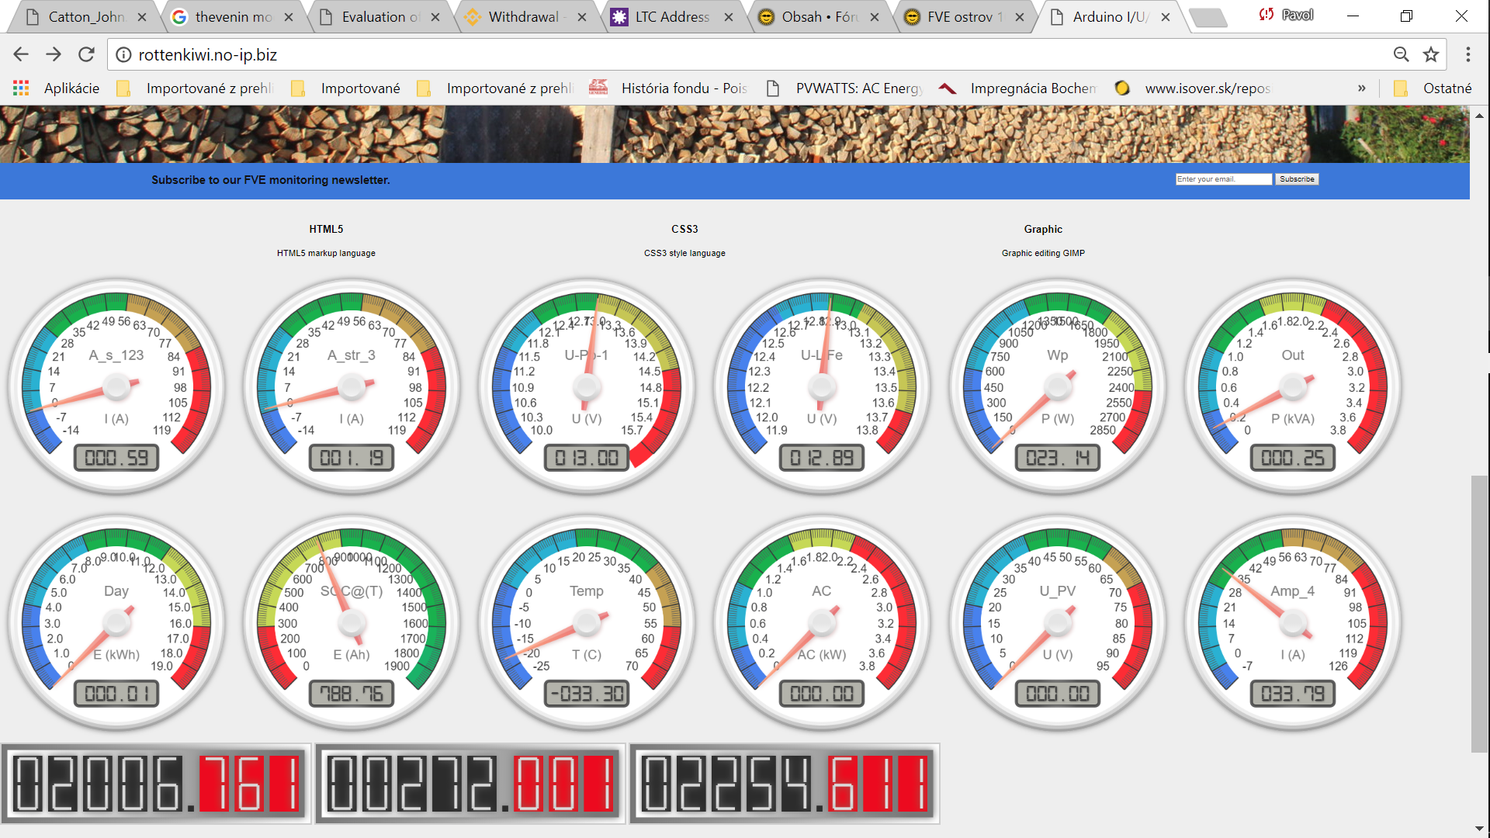Open the Ostatné bookmarks folder

click(1433, 88)
